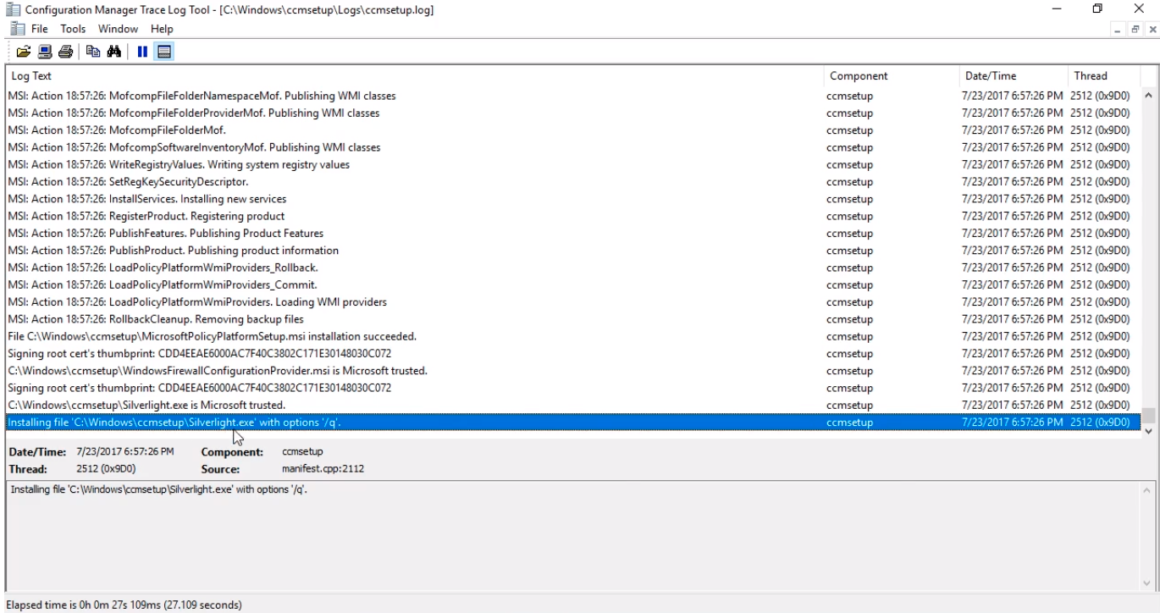Click the details Thread value 2512 (0x9D0)
1160x613 pixels.
106,468
